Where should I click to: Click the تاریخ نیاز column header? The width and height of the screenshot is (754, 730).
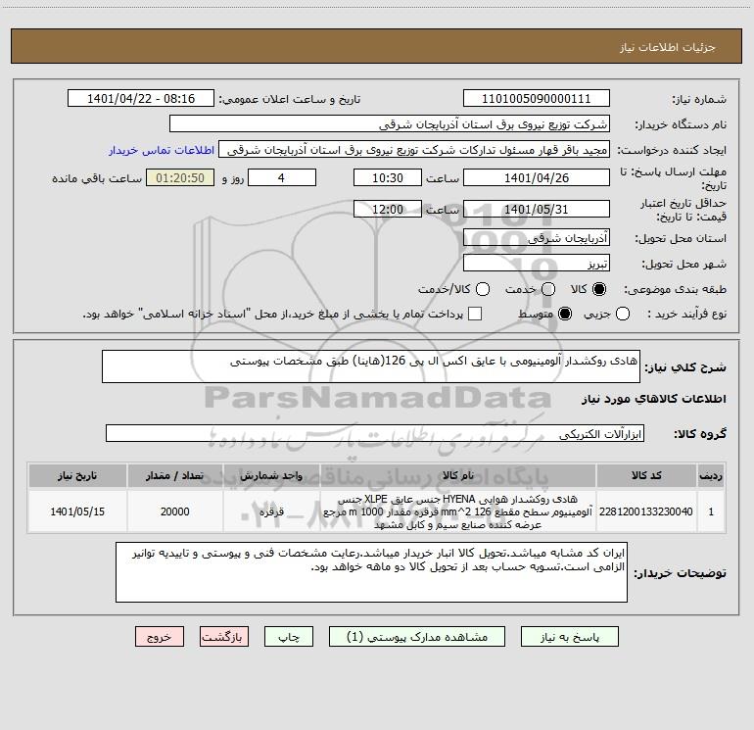pyautogui.click(x=77, y=475)
